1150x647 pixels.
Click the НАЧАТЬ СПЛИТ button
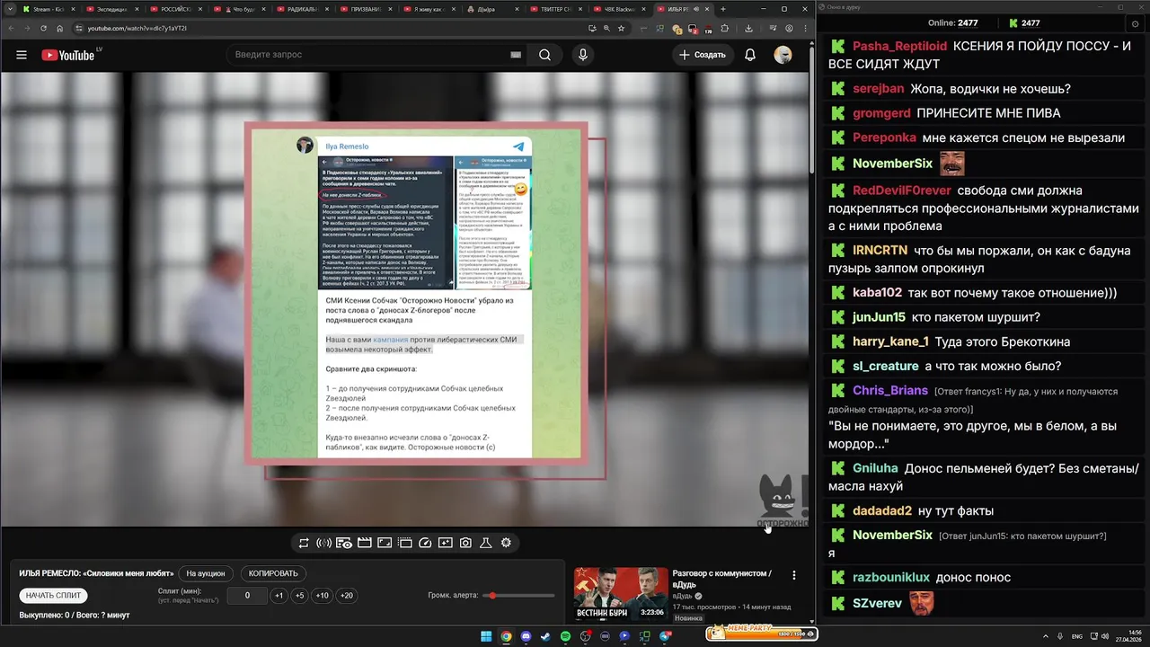(54, 596)
